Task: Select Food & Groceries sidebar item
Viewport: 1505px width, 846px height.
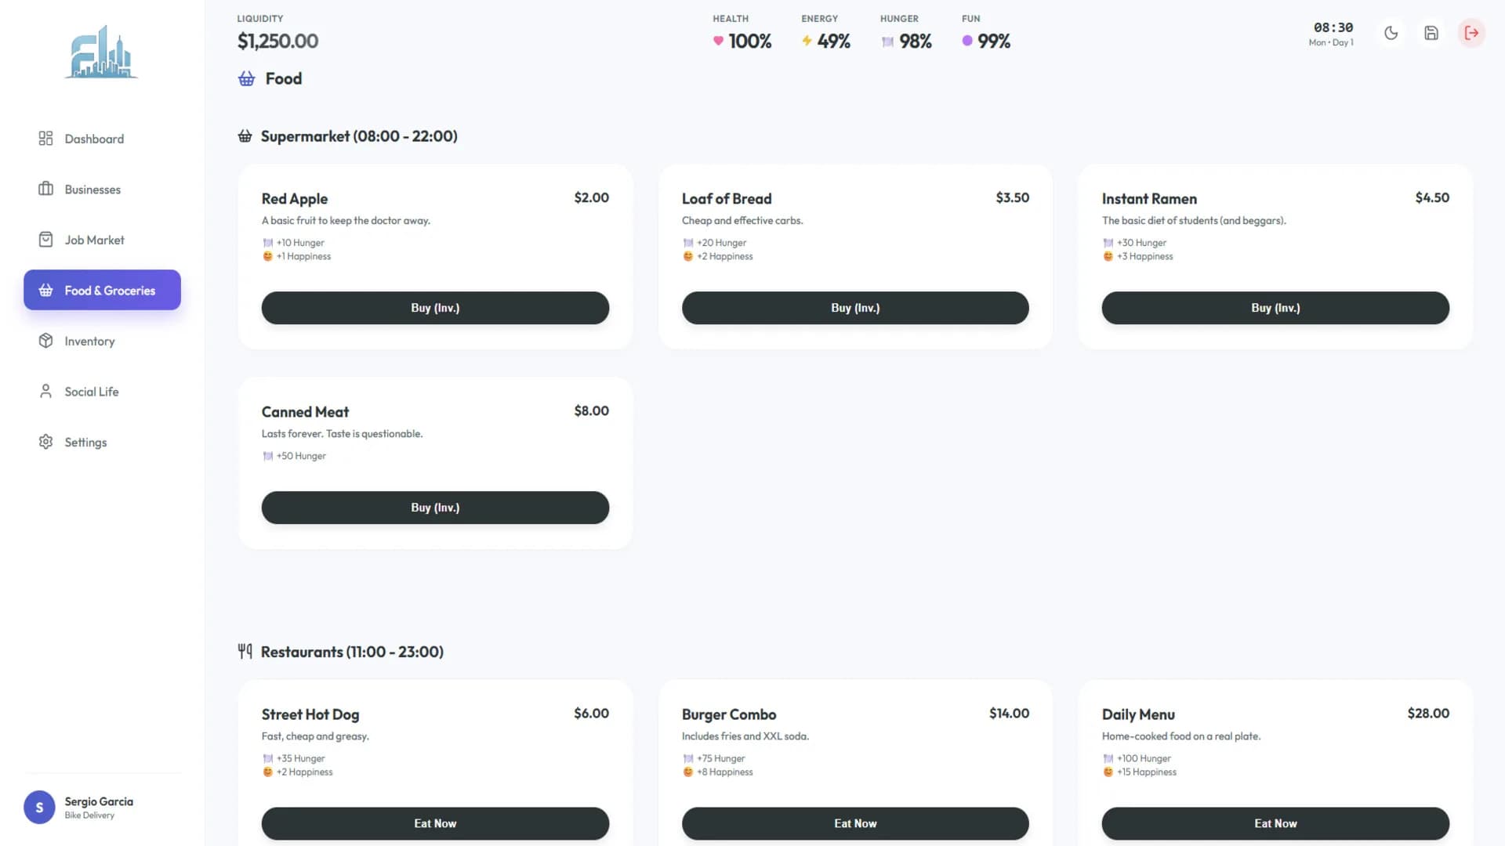Action: [102, 290]
